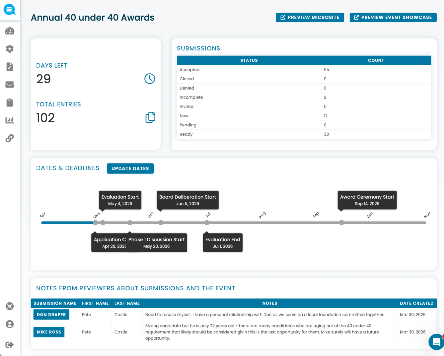Open the settings gear icon
The width and height of the screenshot is (444, 356).
(x=10, y=49)
